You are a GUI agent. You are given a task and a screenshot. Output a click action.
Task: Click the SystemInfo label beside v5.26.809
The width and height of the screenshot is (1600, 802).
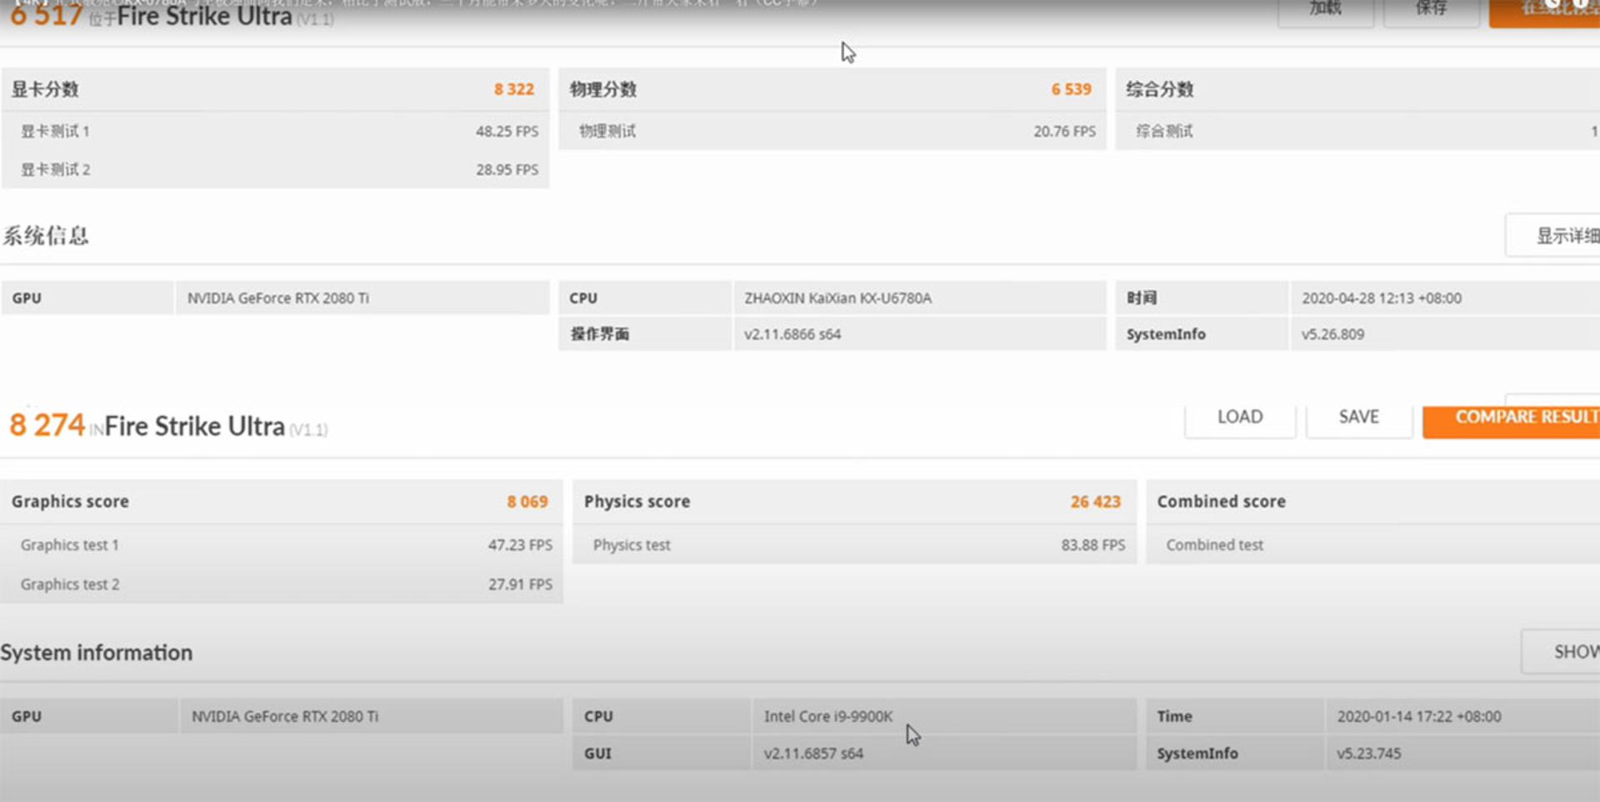coord(1166,333)
